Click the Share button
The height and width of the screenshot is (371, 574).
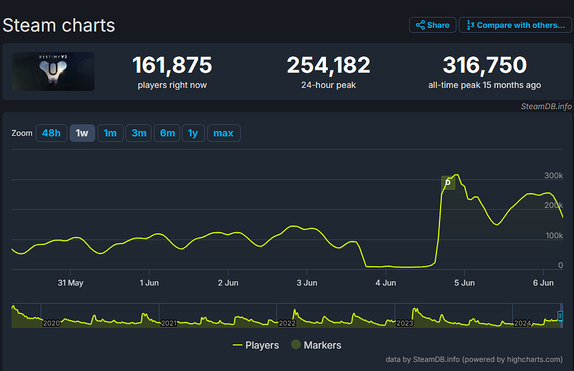point(432,25)
